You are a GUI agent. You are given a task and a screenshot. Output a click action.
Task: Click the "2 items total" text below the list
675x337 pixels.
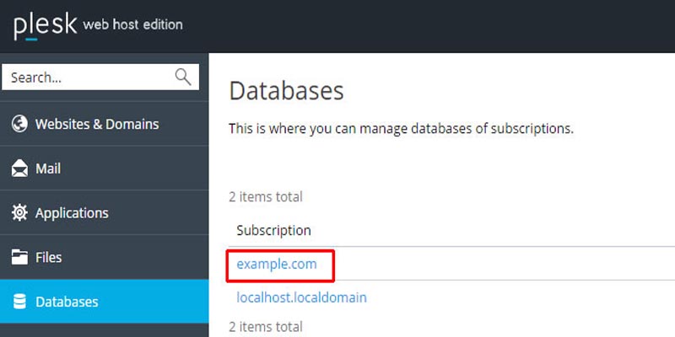(x=266, y=325)
